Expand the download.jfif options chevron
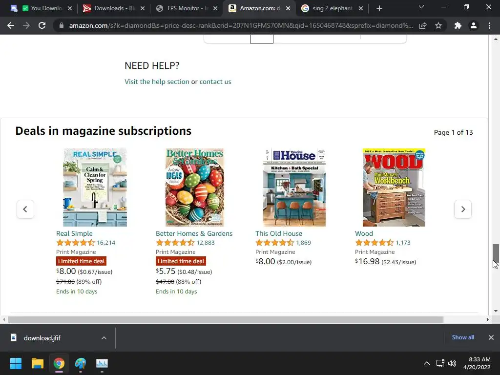Screen dimensions: 500x375 click(x=104, y=338)
